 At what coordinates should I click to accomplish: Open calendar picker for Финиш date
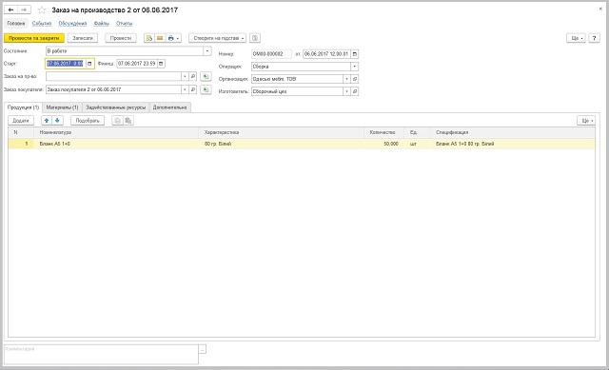click(x=161, y=64)
